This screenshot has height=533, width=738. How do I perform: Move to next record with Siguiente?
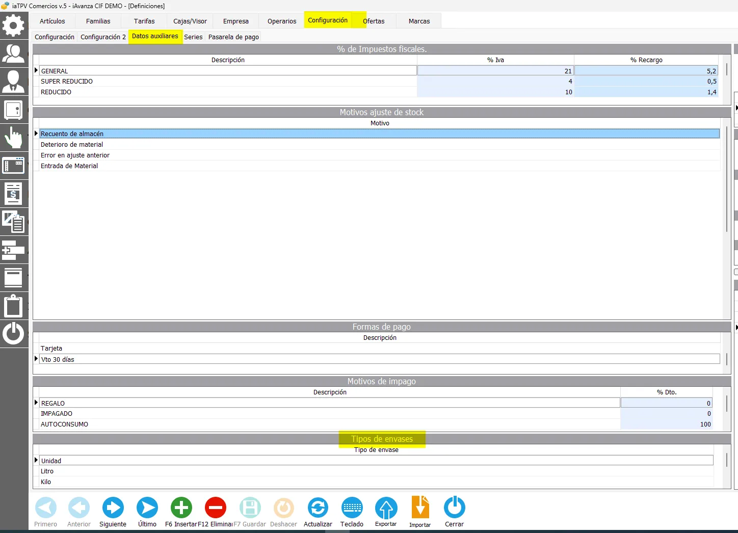tap(113, 512)
